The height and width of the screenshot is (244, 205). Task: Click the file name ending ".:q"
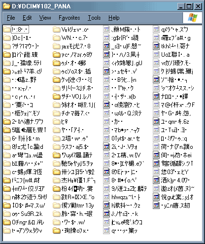click(x=174, y=139)
